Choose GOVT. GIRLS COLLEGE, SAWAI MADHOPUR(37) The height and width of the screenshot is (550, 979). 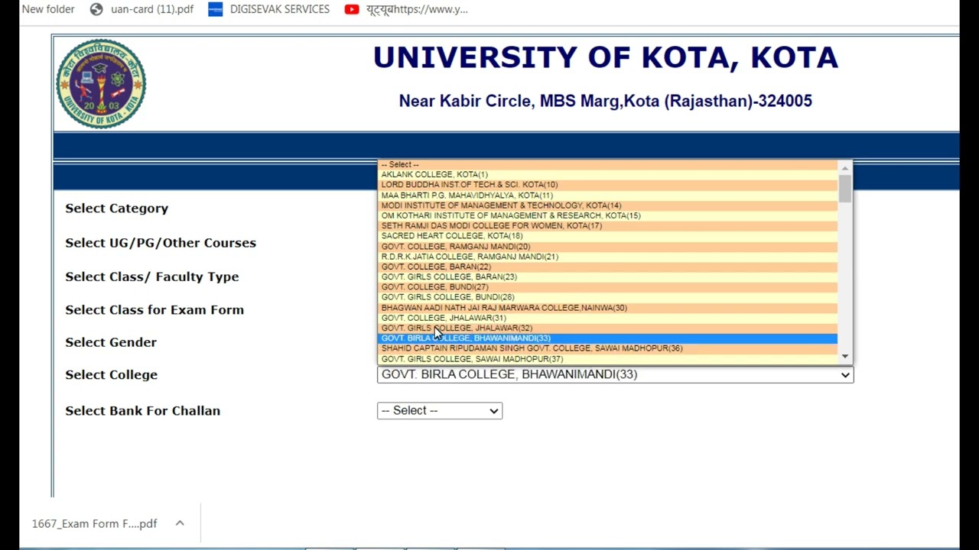tap(608, 359)
